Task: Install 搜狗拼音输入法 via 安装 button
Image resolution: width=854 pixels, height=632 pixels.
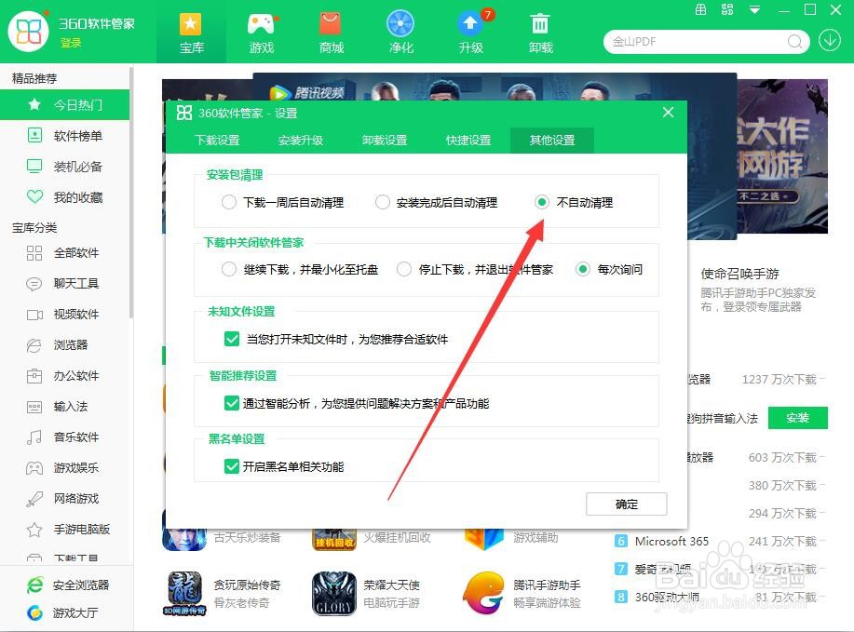Action: (797, 417)
